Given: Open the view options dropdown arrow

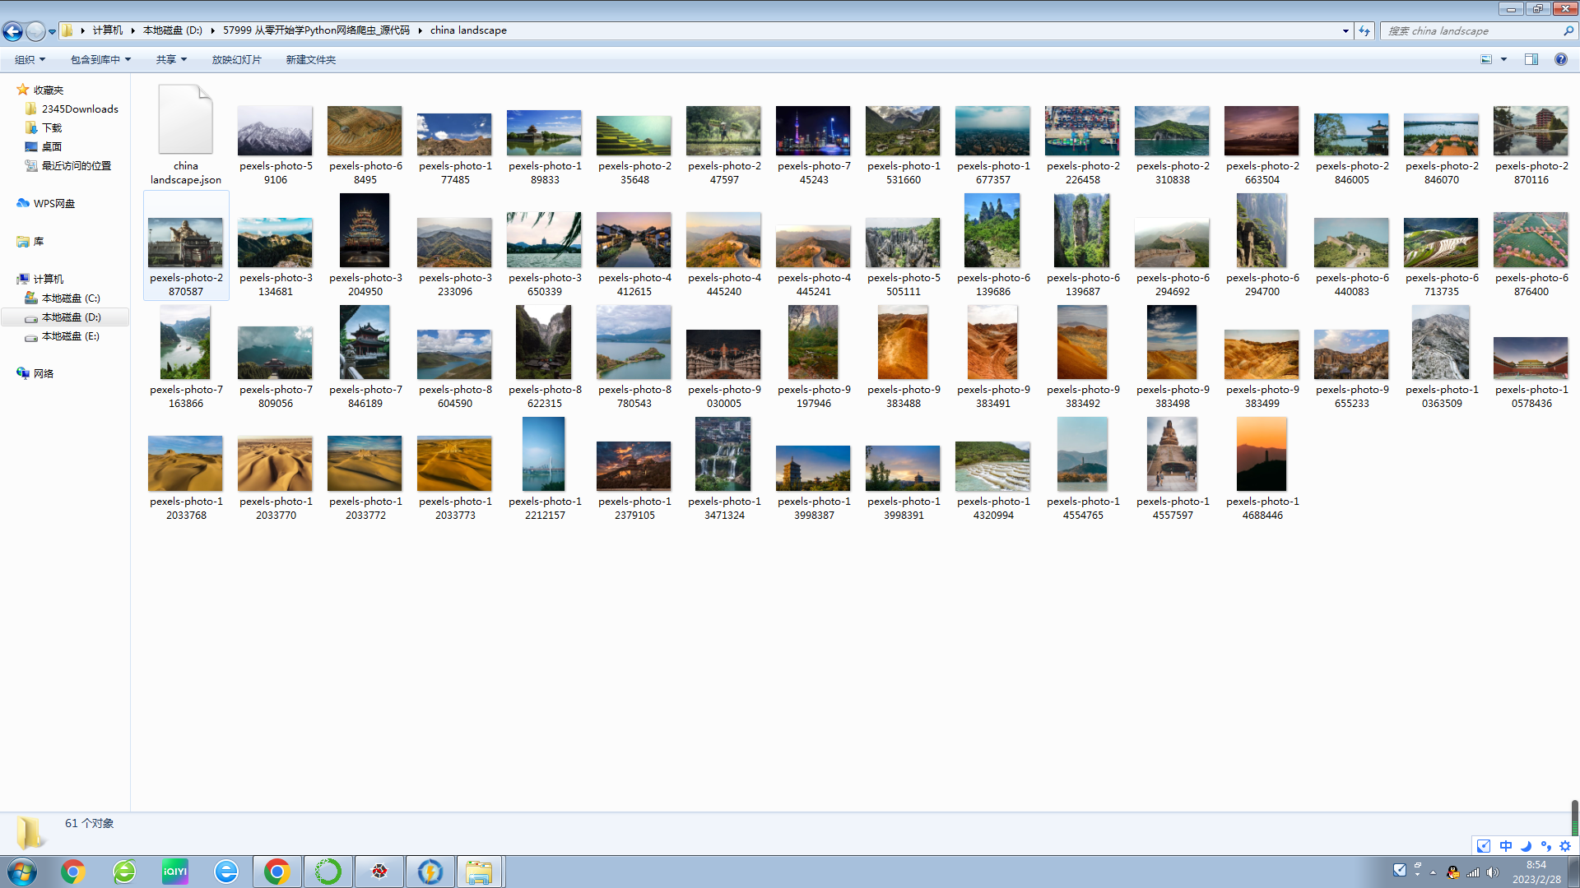Looking at the screenshot, I should pyautogui.click(x=1503, y=59).
